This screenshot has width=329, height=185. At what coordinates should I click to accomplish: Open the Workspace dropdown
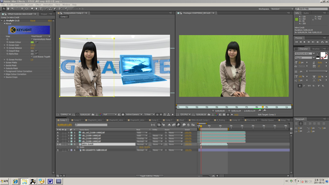(x=282, y=9)
